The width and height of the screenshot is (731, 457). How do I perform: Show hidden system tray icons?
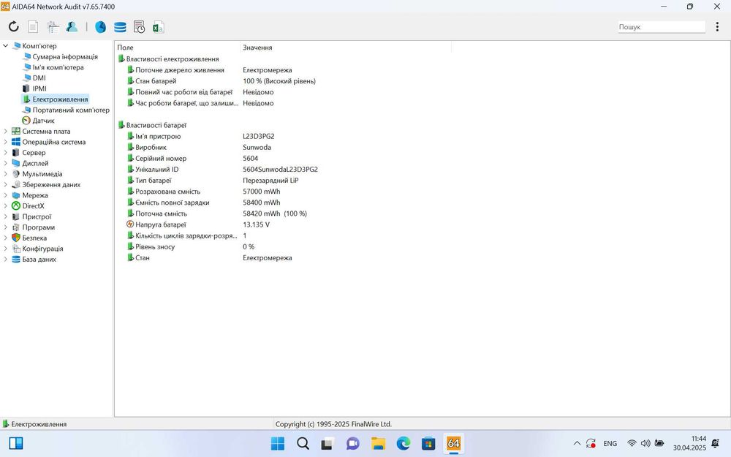coord(577,444)
